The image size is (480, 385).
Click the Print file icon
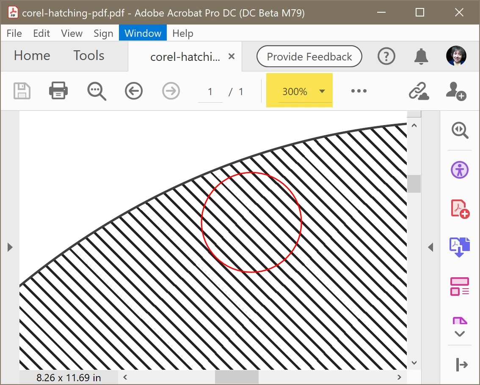point(58,90)
